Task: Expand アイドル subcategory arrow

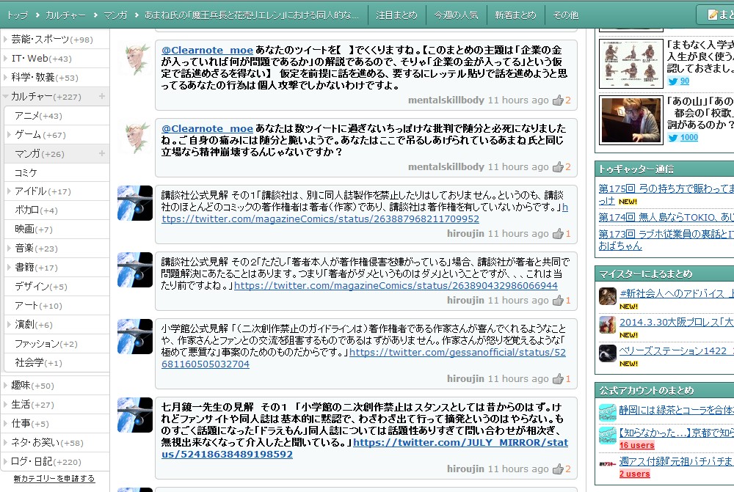Action: tap(8, 191)
